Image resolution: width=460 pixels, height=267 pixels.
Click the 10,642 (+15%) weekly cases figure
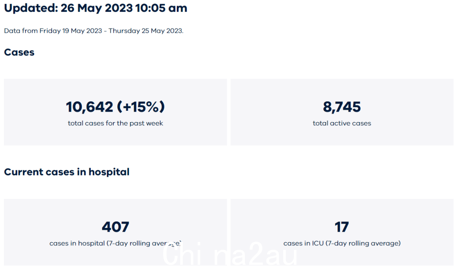point(115,107)
